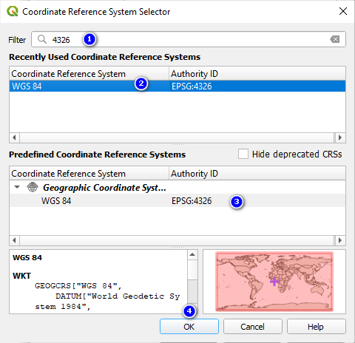The image size is (355, 343).
Task: Click the Cancel button
Action: (x=253, y=327)
